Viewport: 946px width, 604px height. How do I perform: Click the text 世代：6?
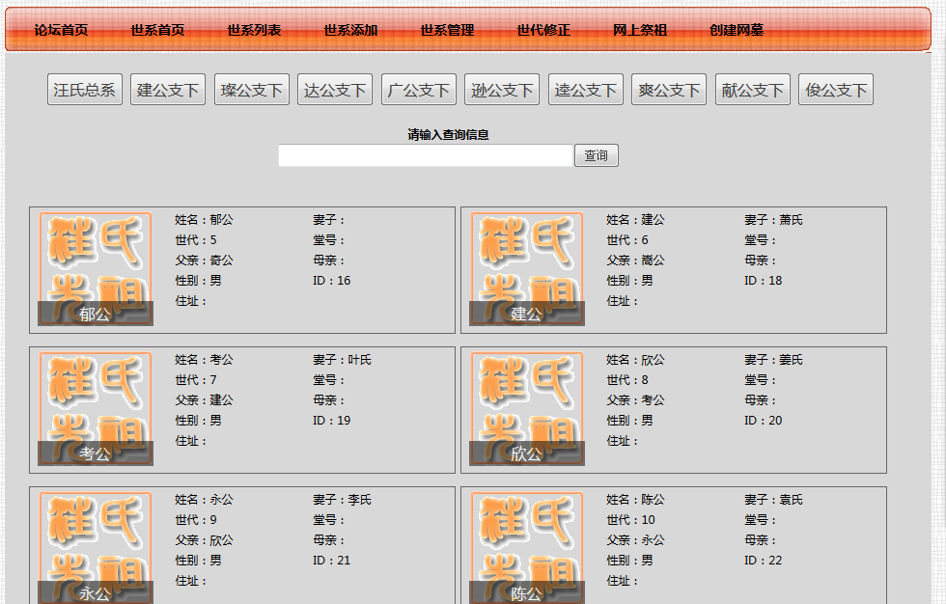point(626,240)
